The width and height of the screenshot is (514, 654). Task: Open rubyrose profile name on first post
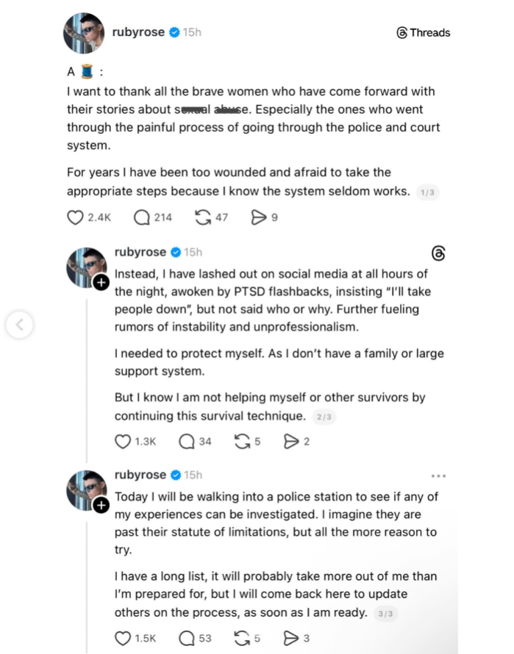pyautogui.click(x=138, y=32)
